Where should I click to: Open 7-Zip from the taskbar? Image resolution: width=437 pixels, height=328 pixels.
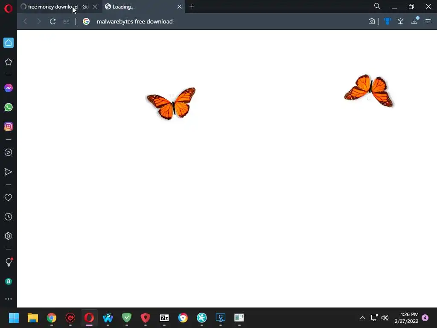click(164, 318)
